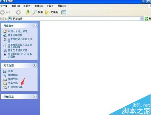Collapse the 其它位置 panel chevron
This screenshot has width=151, height=115.
[x=35, y=65]
